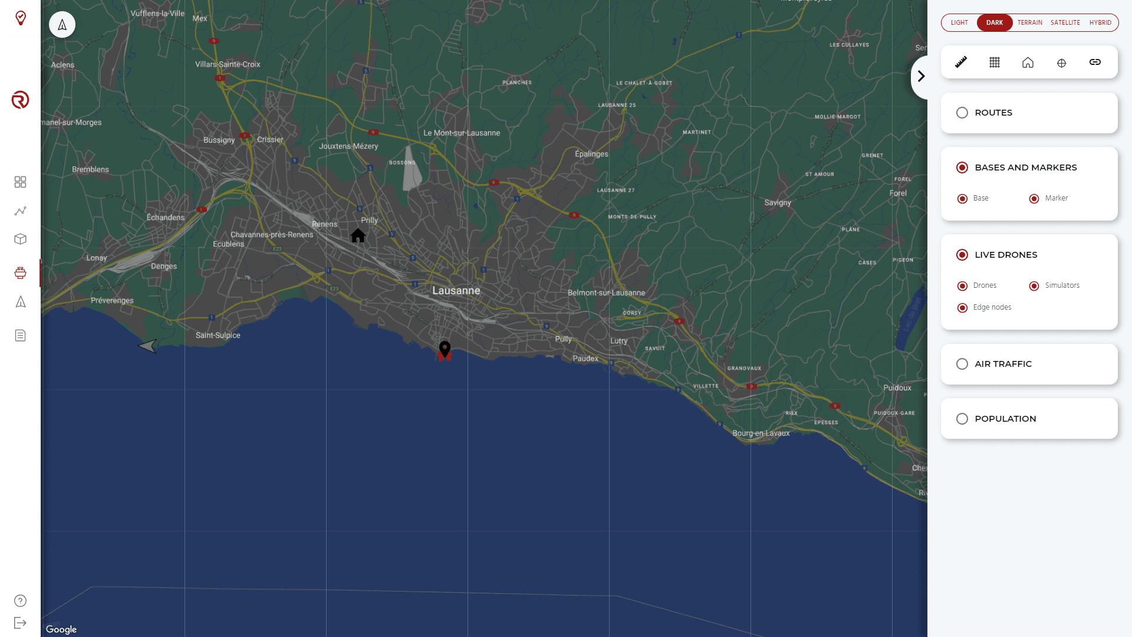This screenshot has height=637, width=1132.
Task: Click the black pin marker near Lausanne
Action: [x=445, y=350]
